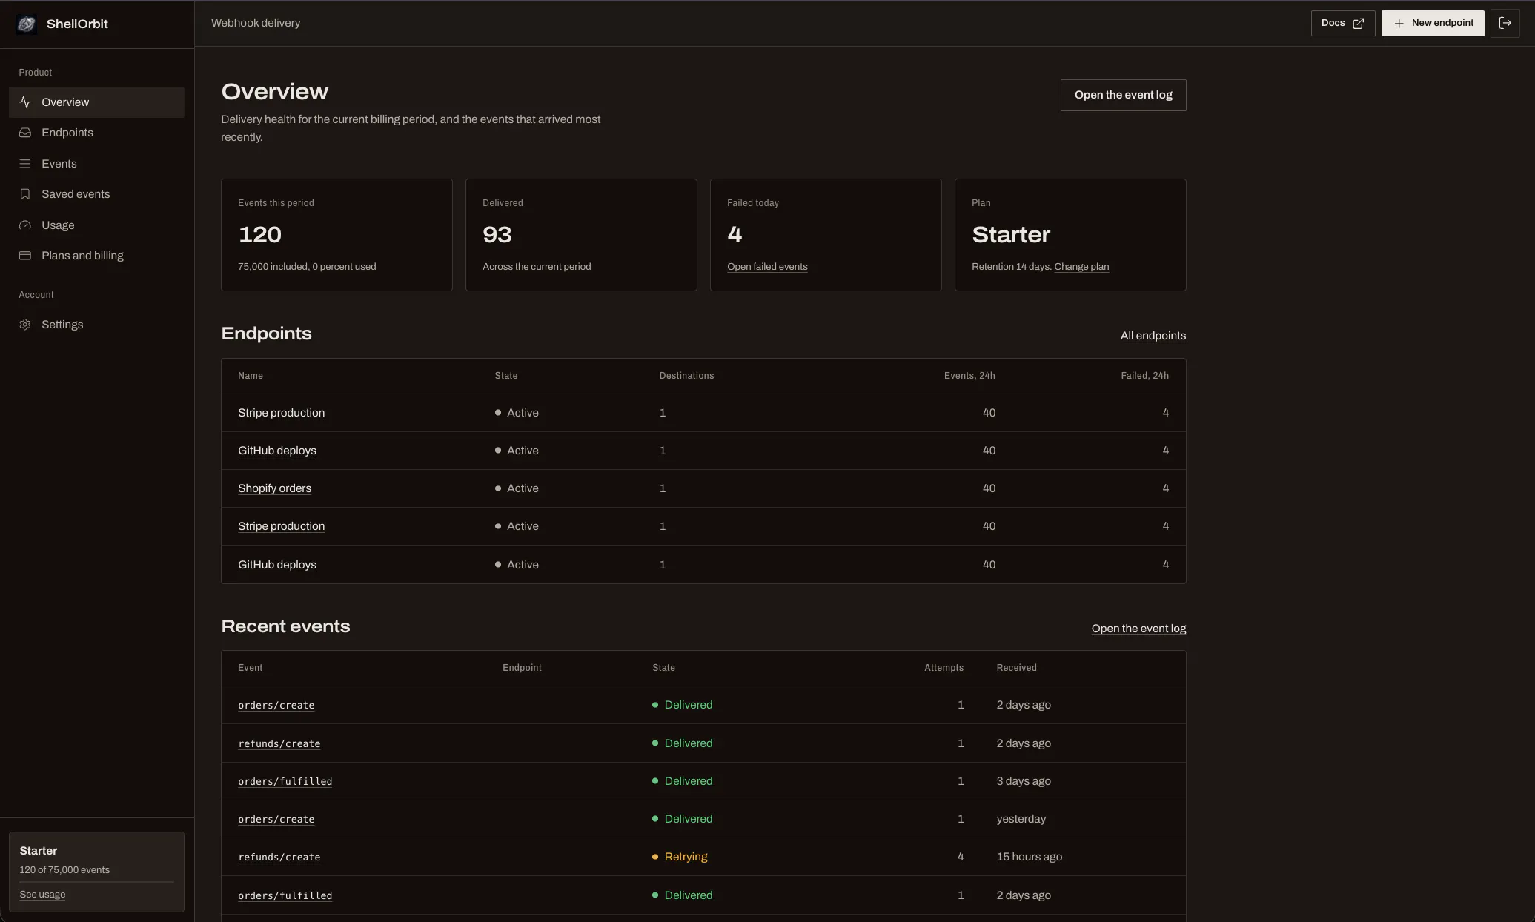Open Usage in the sidebar

tap(96, 225)
